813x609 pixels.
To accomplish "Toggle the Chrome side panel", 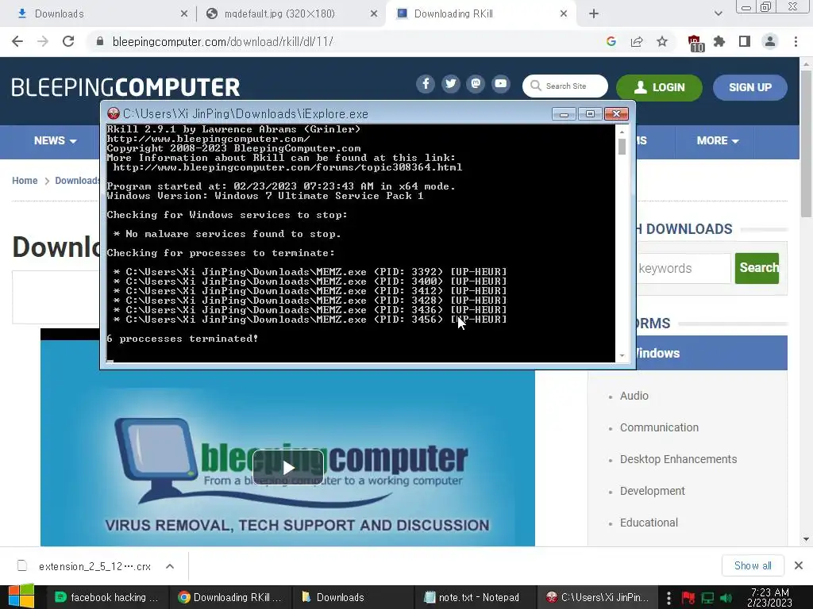I will coord(745,41).
